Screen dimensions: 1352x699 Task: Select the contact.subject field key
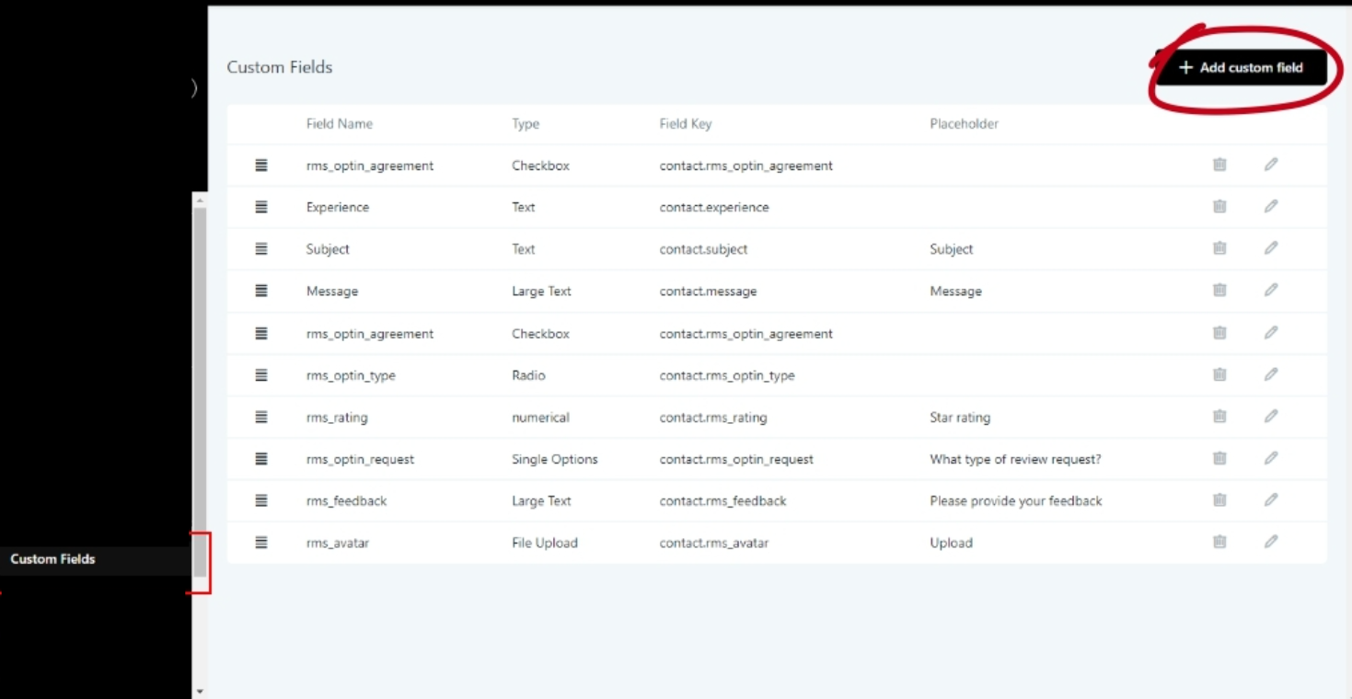(x=703, y=249)
